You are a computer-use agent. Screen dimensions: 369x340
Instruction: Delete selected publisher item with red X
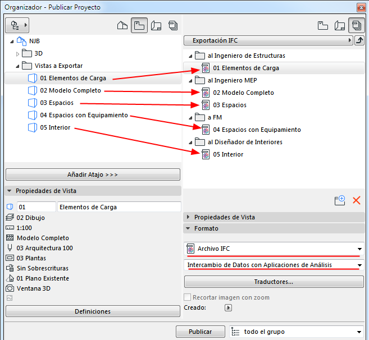[357, 200]
